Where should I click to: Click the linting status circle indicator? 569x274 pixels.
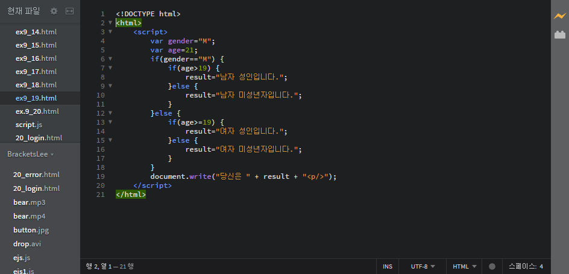pyautogui.click(x=492, y=266)
